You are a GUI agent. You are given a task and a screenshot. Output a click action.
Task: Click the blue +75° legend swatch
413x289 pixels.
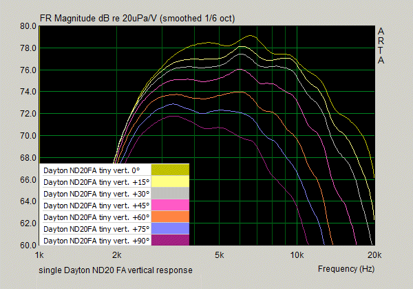click(x=170, y=228)
